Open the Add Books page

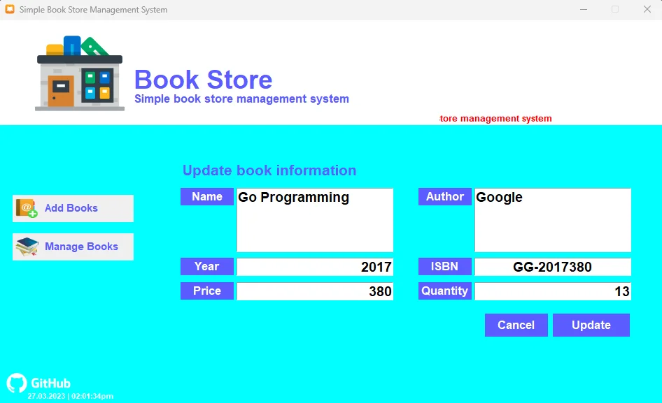pyautogui.click(x=73, y=208)
